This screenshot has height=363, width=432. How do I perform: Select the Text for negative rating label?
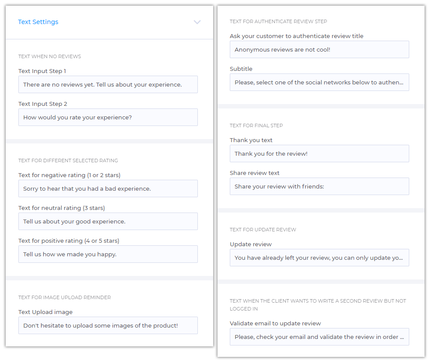point(70,175)
